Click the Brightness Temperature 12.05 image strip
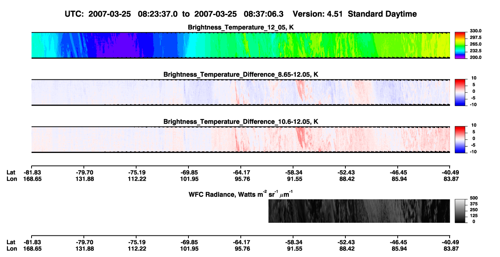The image size is (500, 257). (x=240, y=45)
